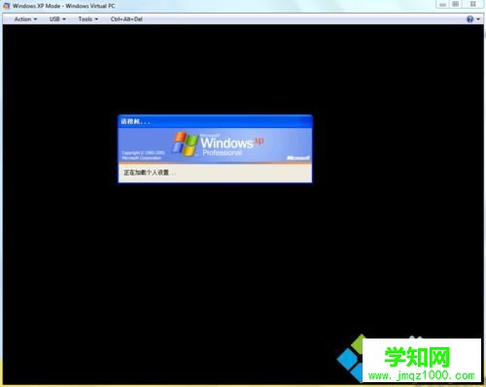Open the Action menu
Image resolution: width=486 pixels, height=387 pixels.
point(25,19)
